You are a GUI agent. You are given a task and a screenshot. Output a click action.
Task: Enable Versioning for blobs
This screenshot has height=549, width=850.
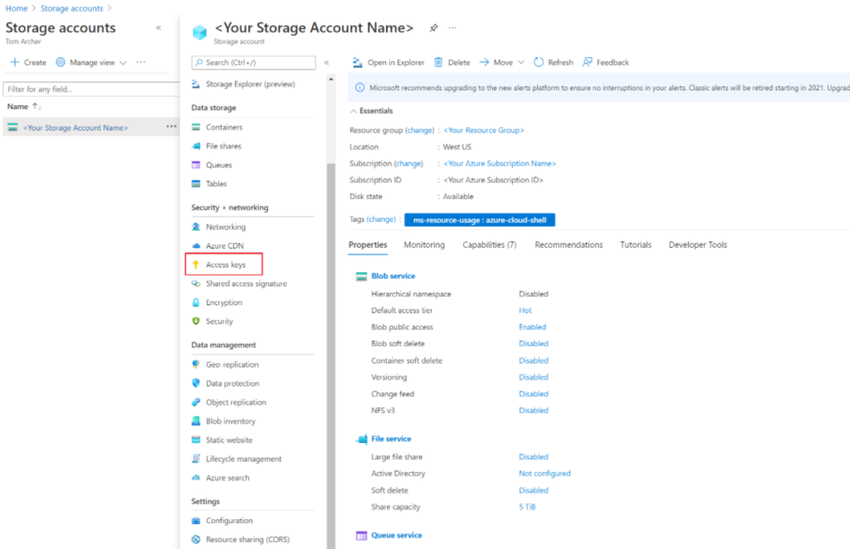pyautogui.click(x=533, y=377)
